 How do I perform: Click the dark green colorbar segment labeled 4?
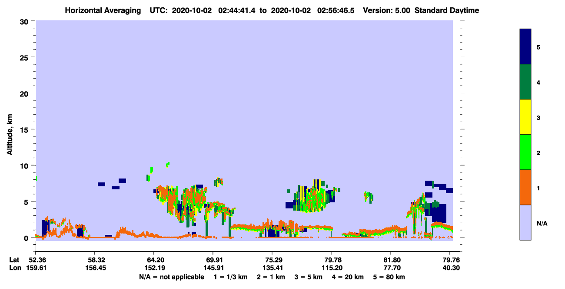click(x=525, y=82)
